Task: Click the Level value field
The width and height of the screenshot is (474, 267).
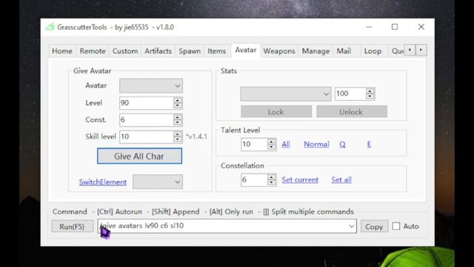Action: (x=147, y=103)
